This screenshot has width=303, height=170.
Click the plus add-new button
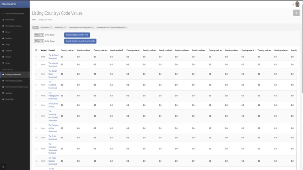(296, 13)
